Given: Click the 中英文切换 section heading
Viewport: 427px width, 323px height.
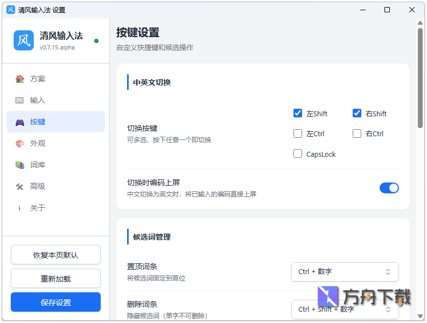Looking at the screenshot, I should click(x=152, y=82).
